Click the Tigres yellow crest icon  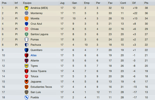pyautogui.click(x=26, y=66)
